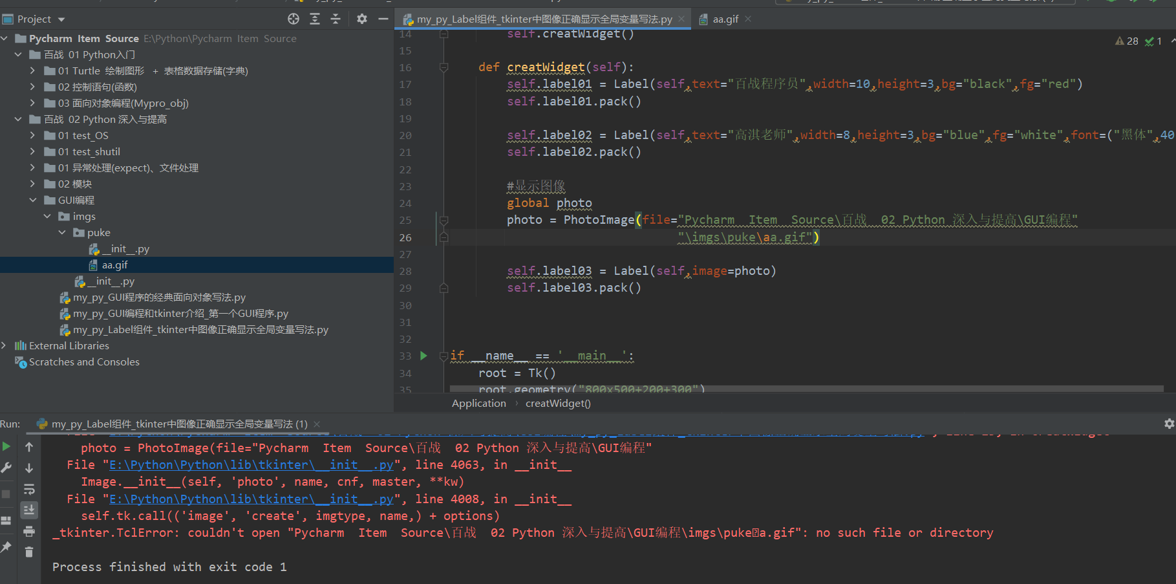Toggle fold marker at line 16

pyautogui.click(x=444, y=67)
